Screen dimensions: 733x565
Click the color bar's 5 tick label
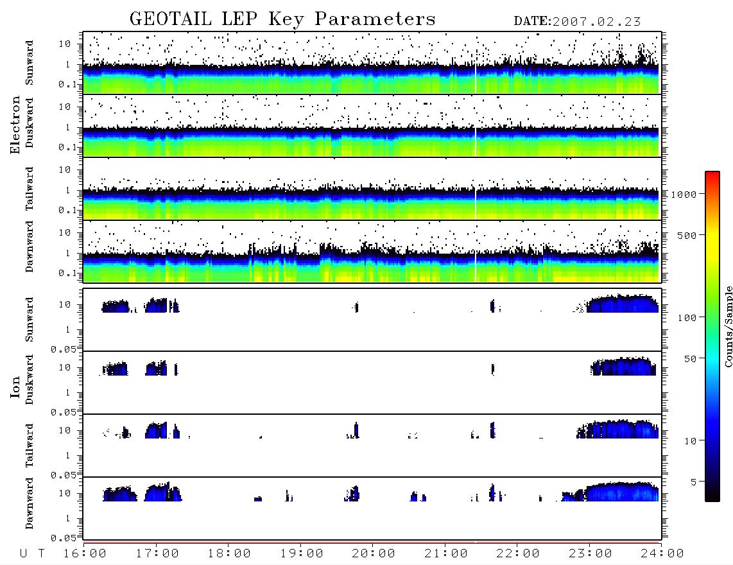[694, 482]
